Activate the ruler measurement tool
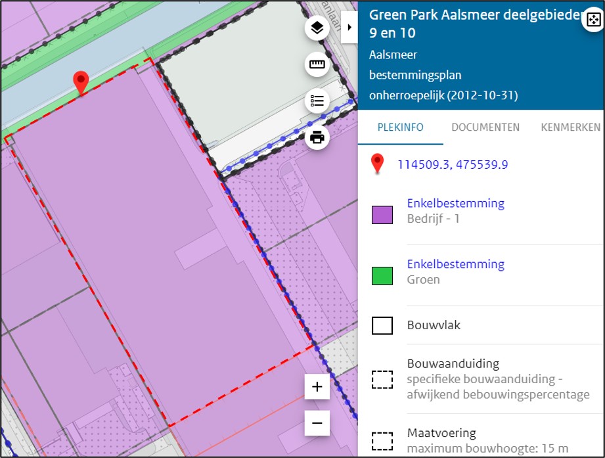Viewport: 605px width, 458px height. [317, 64]
